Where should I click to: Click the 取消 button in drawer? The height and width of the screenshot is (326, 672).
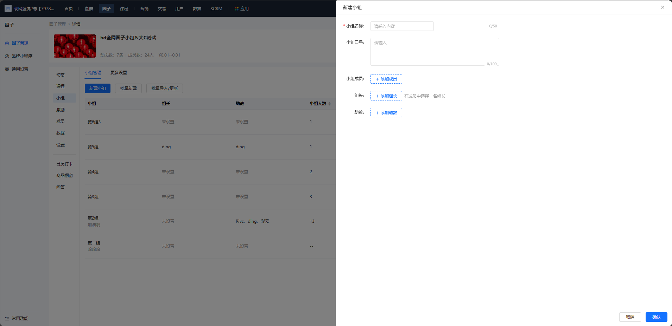click(630, 317)
